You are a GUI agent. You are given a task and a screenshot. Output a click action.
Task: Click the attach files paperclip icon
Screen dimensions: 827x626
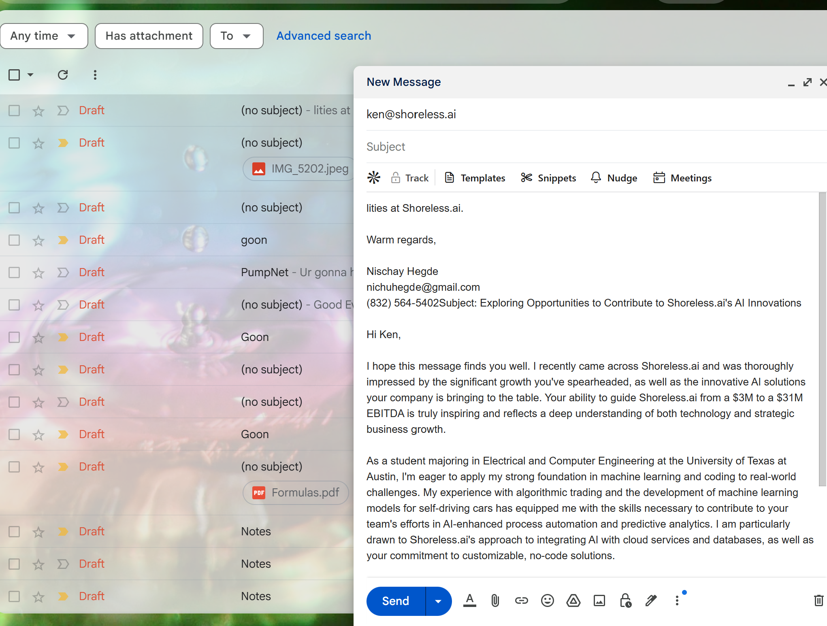pyautogui.click(x=495, y=600)
